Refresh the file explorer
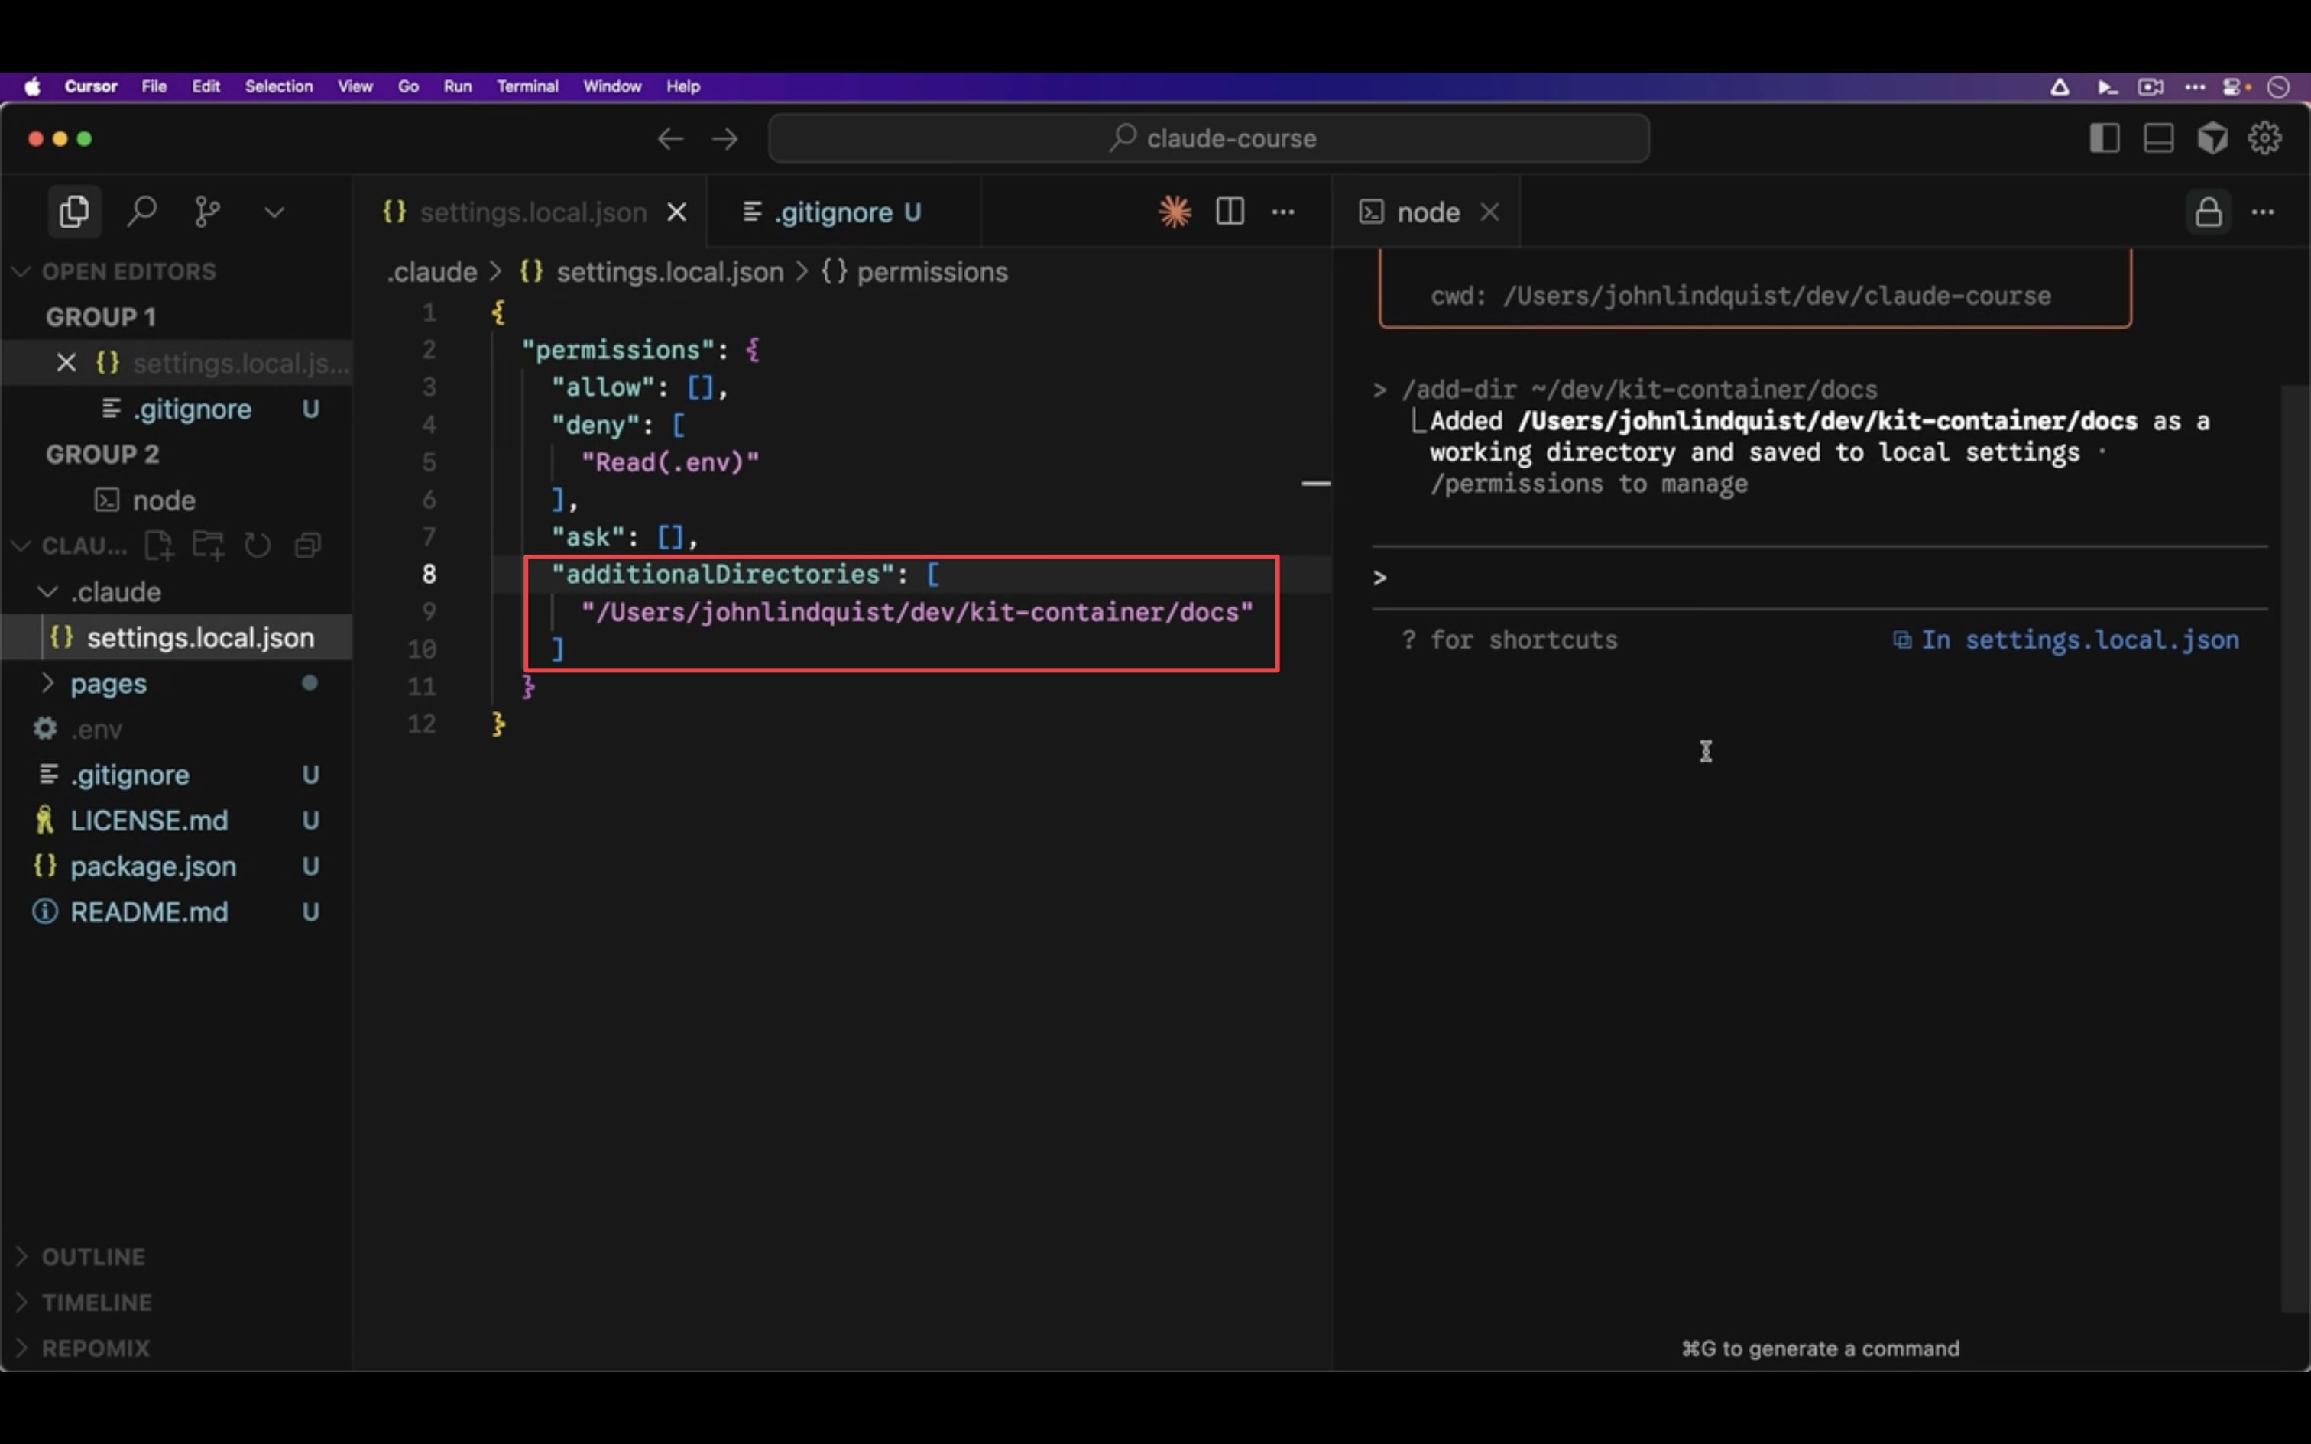 [x=258, y=546]
